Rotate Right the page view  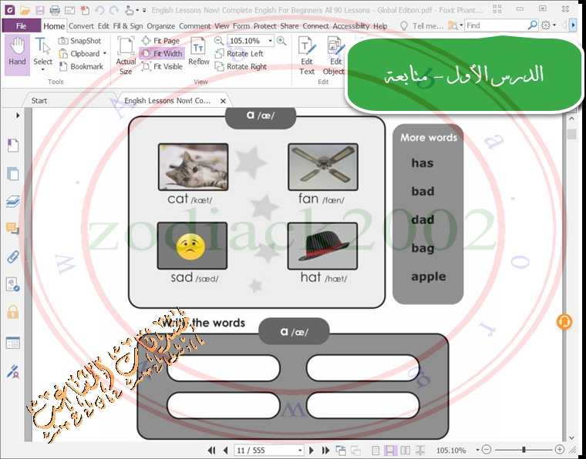pos(241,66)
